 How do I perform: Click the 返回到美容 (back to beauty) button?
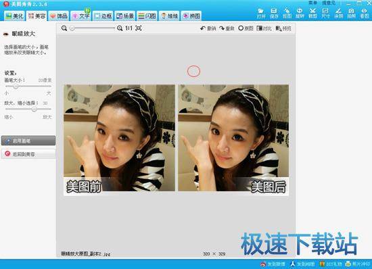[28, 154]
